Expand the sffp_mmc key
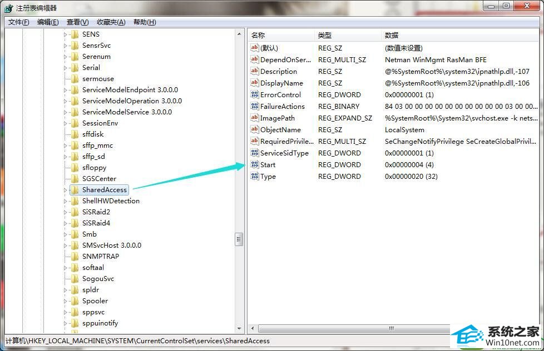544x351 pixels. [65, 146]
